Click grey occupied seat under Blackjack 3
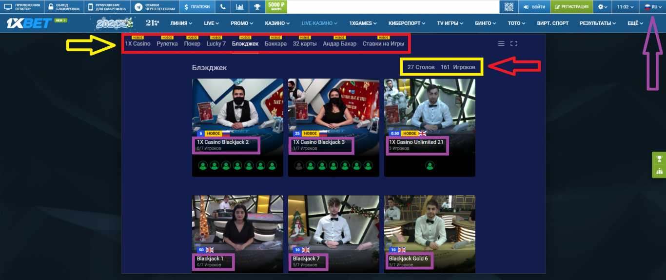 pyautogui.click(x=298, y=165)
